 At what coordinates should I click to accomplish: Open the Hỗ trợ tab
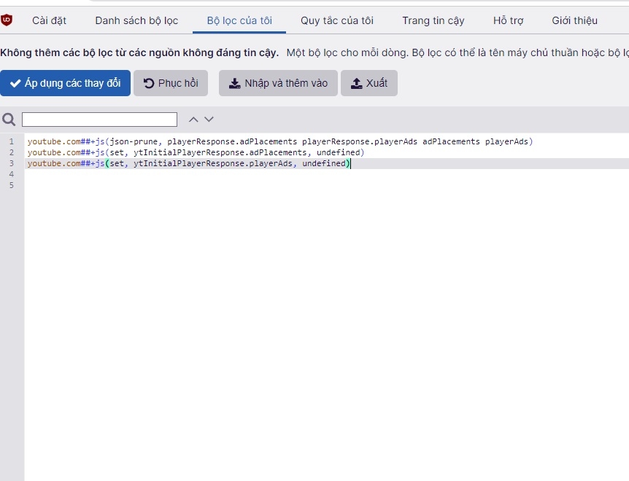point(509,20)
